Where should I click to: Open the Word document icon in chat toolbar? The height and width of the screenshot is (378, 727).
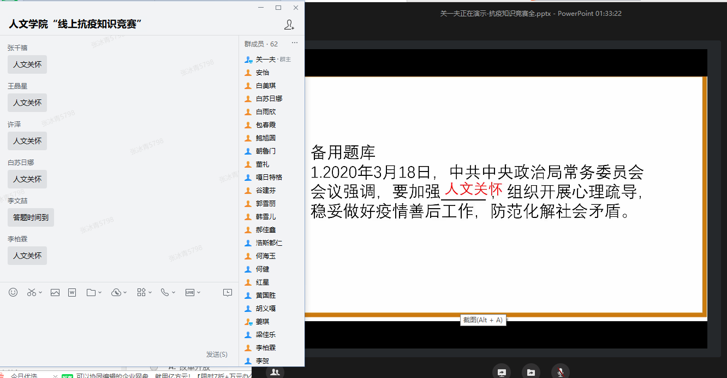(x=71, y=292)
